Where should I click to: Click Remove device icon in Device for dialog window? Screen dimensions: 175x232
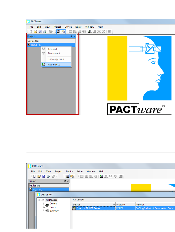pyautogui.click(x=106, y=176)
